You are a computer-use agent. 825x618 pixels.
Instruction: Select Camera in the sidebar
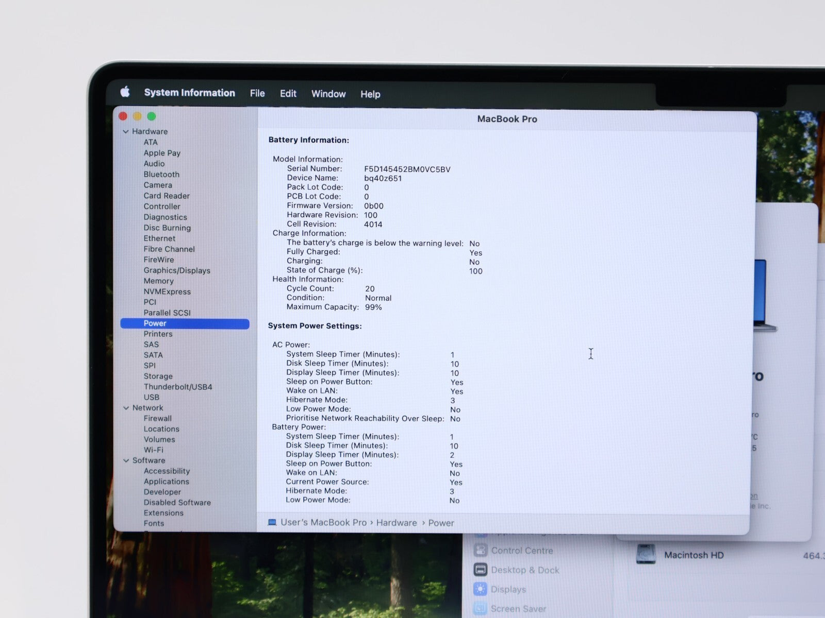pyautogui.click(x=158, y=185)
